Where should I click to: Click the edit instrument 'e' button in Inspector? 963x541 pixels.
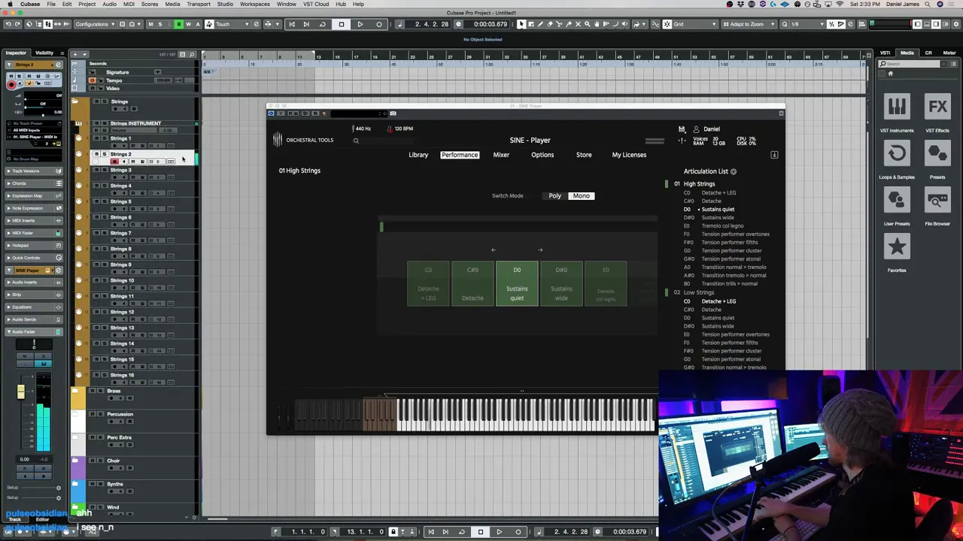(x=58, y=65)
